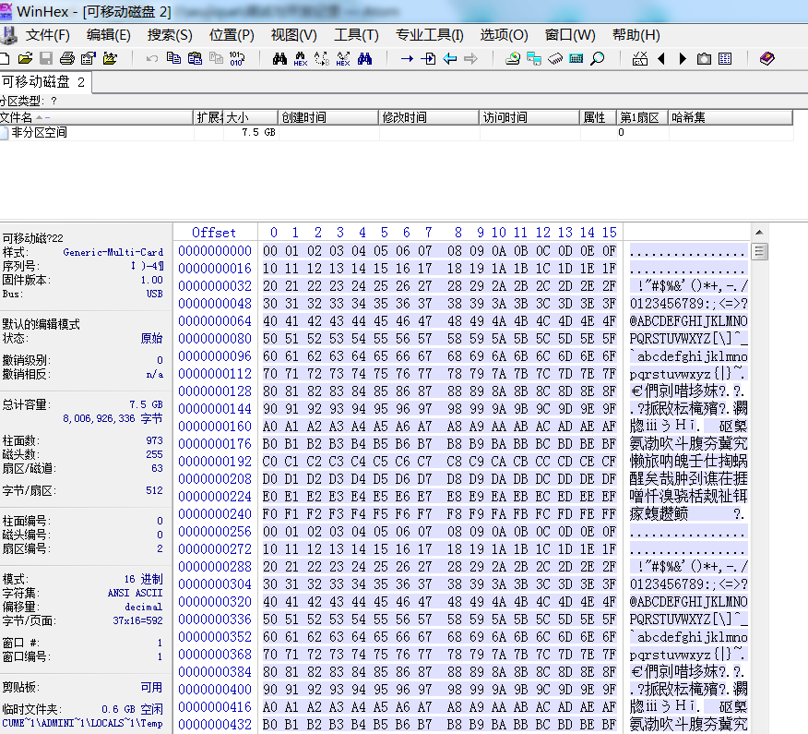Click the gray Forward arrow icon

(x=470, y=59)
